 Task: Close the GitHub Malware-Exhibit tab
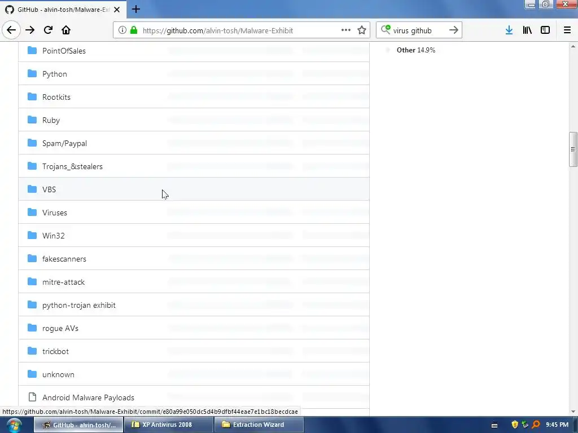[x=117, y=10]
